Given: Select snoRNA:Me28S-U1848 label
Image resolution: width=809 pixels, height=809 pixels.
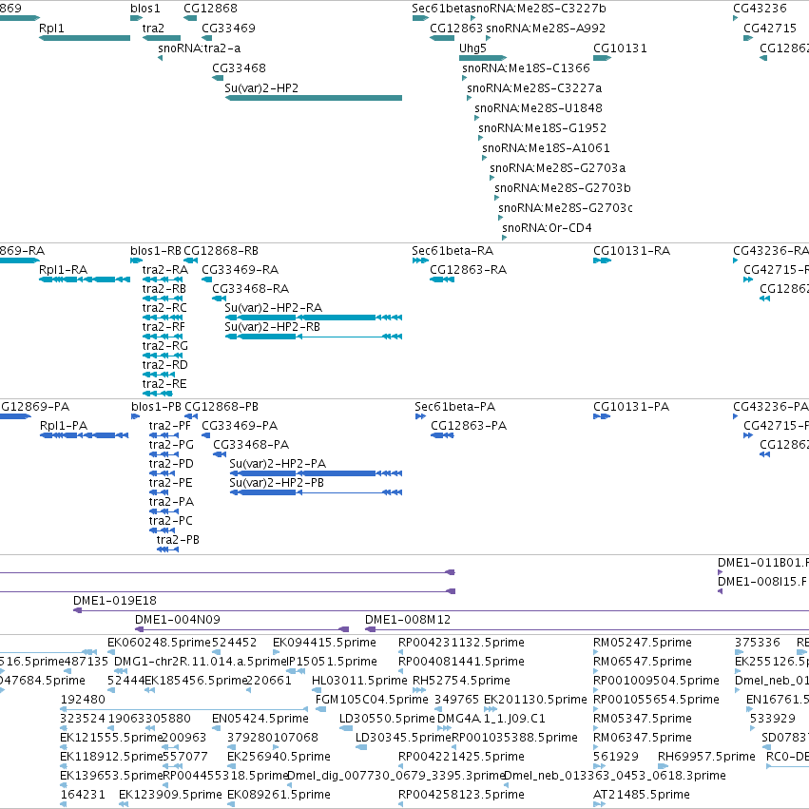Looking at the screenshot, I should pos(539,108).
